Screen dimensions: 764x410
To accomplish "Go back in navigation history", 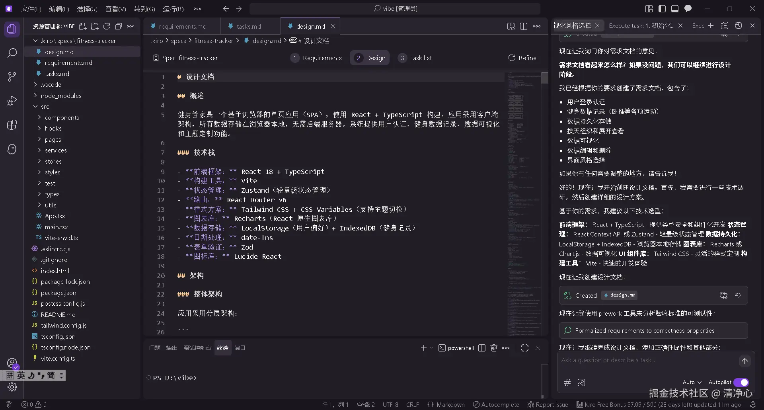I will [x=226, y=8].
